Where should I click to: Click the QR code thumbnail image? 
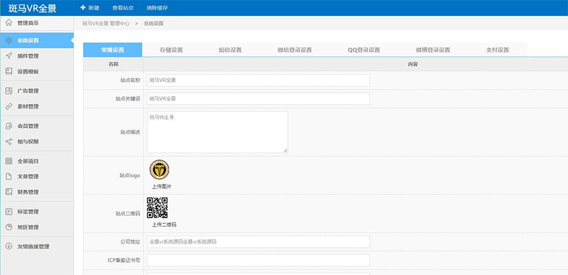coord(157,208)
